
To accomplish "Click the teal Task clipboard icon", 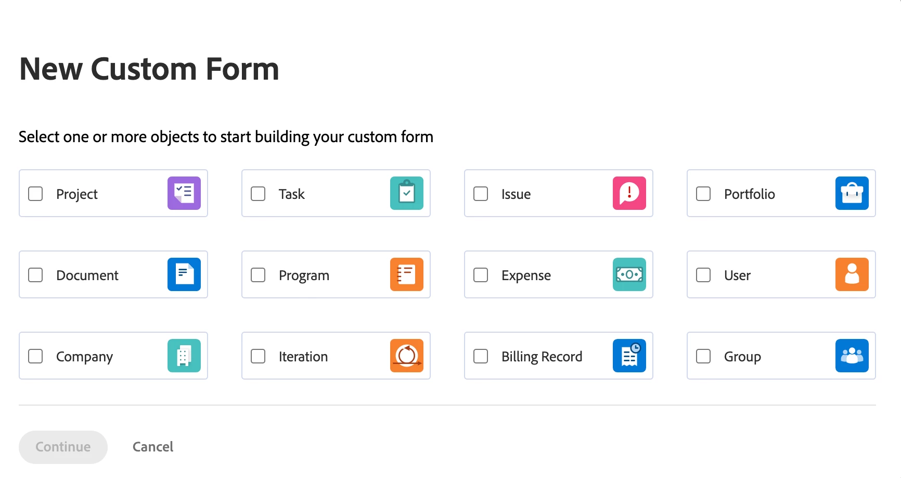I will [x=407, y=193].
